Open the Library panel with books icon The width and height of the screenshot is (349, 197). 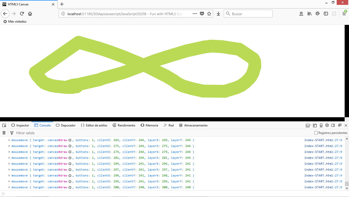(309, 14)
